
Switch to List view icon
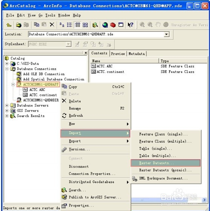pos(69,25)
